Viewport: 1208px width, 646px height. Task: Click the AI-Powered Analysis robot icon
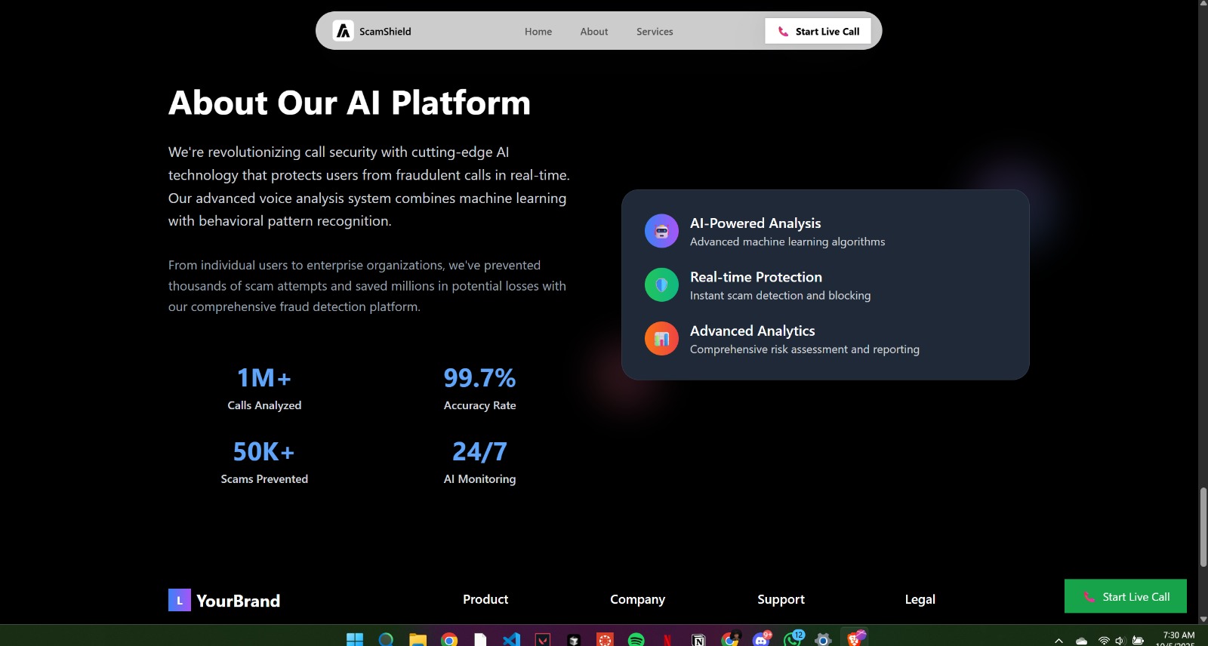point(661,231)
